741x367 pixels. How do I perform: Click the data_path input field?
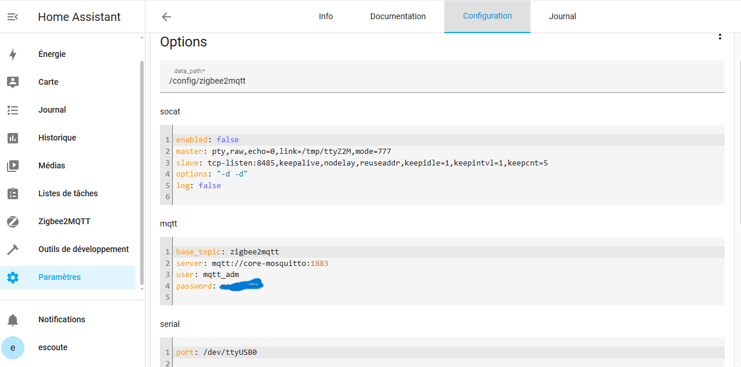(442, 76)
